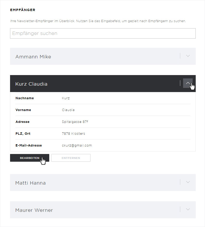Select the Ammann Mike recipient name
The width and height of the screenshot is (205, 227).
point(33,57)
